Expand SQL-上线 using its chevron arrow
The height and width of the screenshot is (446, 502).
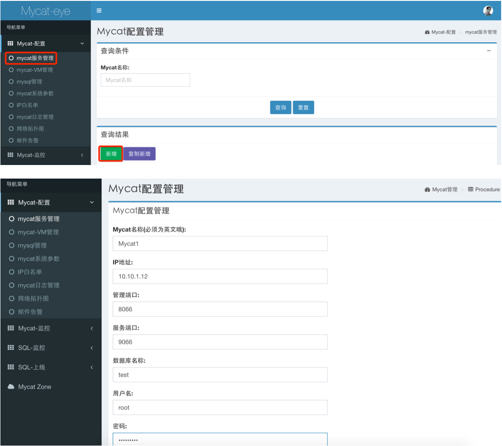click(x=91, y=368)
